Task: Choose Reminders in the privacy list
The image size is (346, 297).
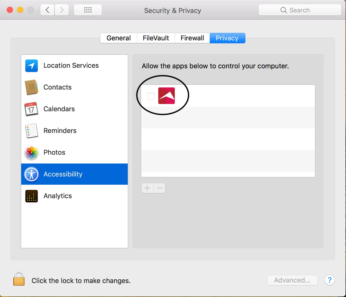Action: click(74, 131)
